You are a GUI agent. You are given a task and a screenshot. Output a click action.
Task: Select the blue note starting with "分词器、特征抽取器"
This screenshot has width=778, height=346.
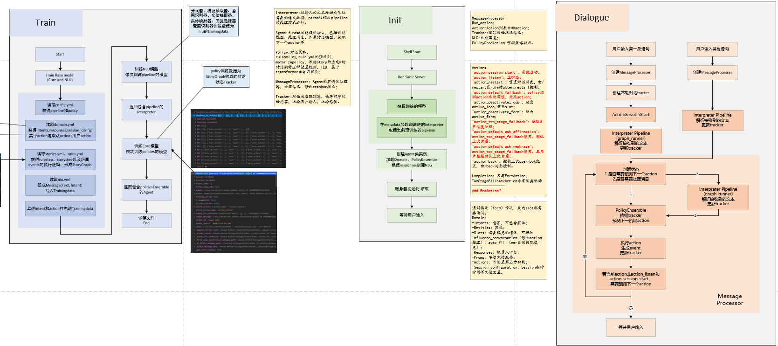coord(214,21)
